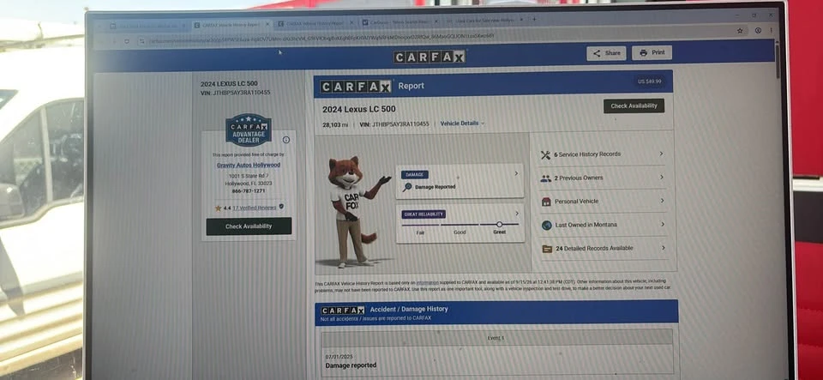Expand the Vehicle Details dropdown
This screenshot has width=823, height=380.
[x=462, y=124]
